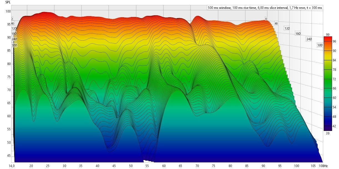
Task: Click the 39 minimum below the color scale
Action: coord(328,133)
